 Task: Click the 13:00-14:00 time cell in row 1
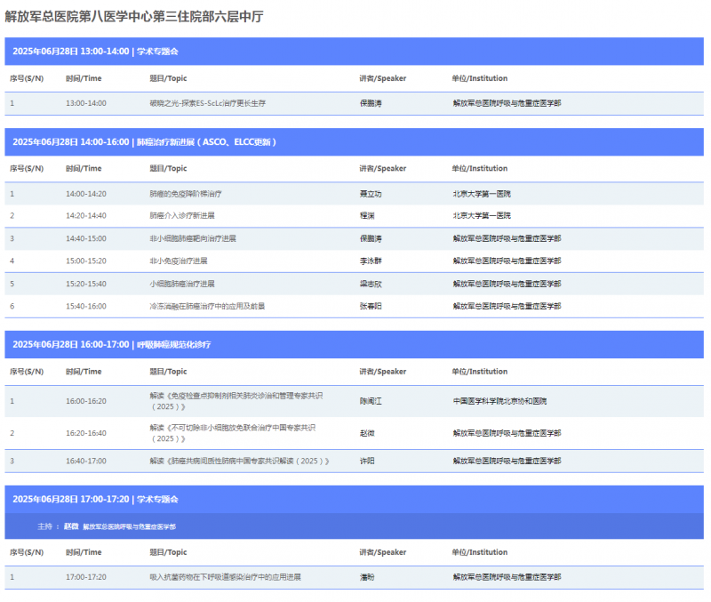[x=86, y=103]
